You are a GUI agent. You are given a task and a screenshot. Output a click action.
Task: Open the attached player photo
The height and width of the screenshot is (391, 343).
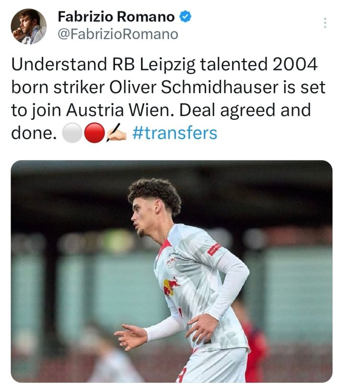(171, 271)
